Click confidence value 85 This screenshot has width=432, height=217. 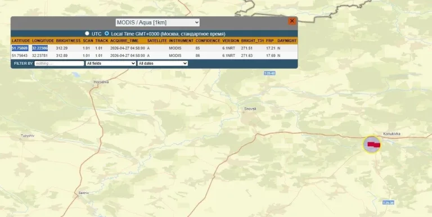(x=197, y=48)
